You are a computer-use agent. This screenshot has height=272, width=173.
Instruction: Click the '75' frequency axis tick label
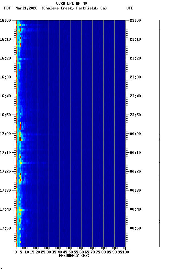(98, 252)
